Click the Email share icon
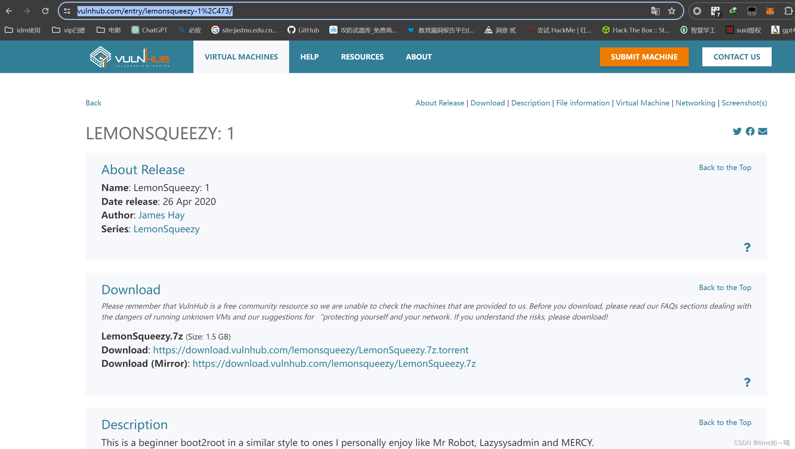The height and width of the screenshot is (449, 795). [x=763, y=131]
